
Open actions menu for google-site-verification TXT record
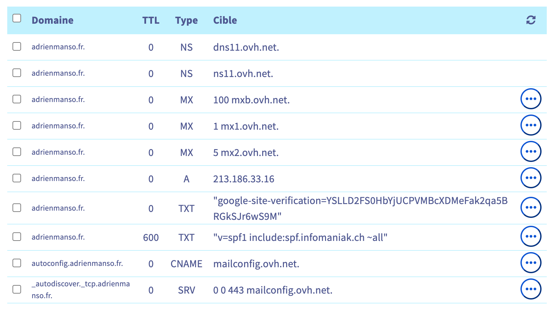[x=531, y=207]
